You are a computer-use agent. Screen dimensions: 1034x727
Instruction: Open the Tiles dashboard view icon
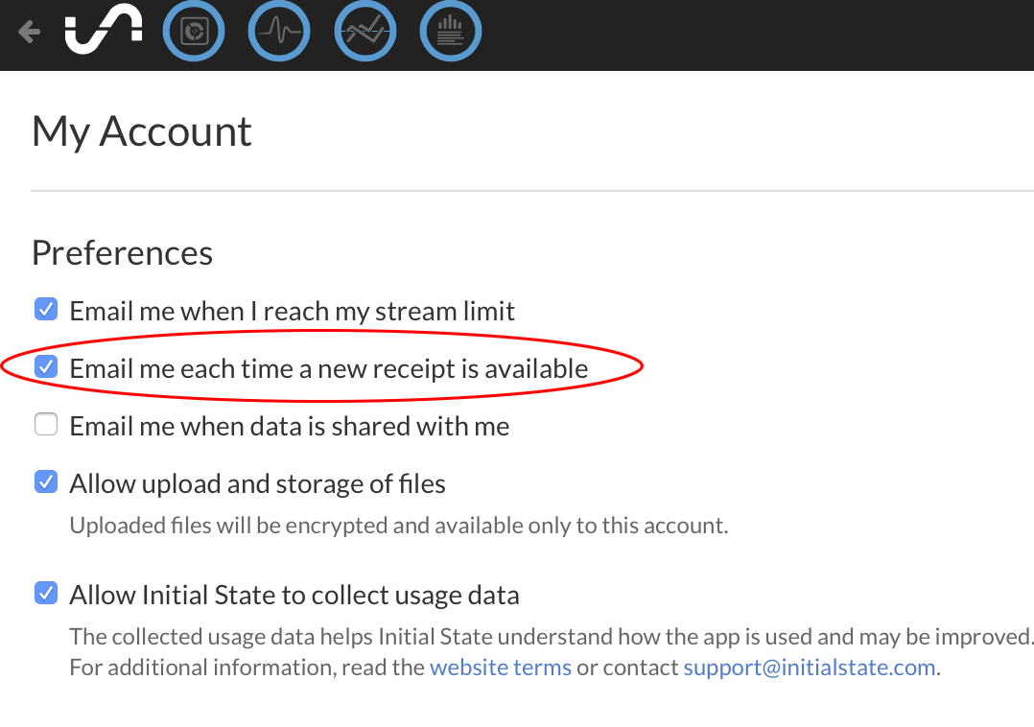(x=194, y=33)
